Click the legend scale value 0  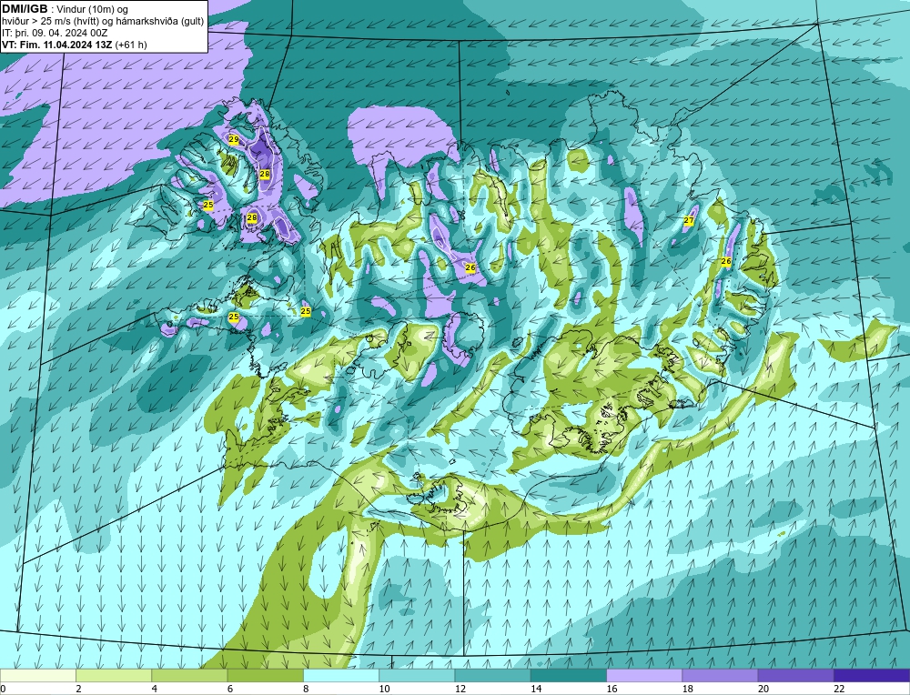coord(3,690)
